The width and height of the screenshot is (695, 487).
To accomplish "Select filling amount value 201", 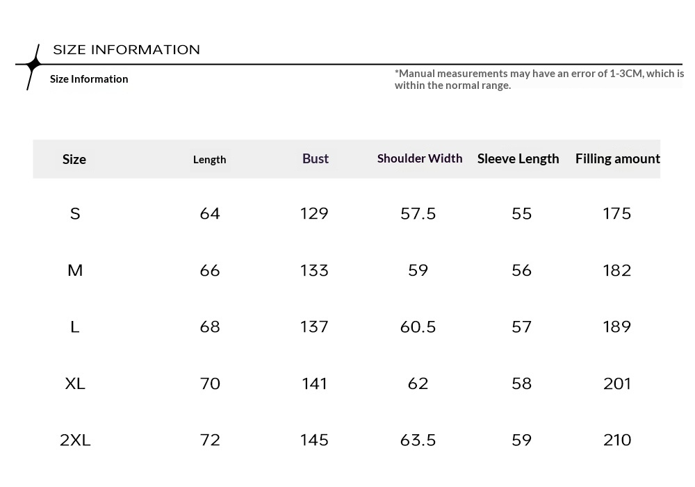I will point(617,383).
